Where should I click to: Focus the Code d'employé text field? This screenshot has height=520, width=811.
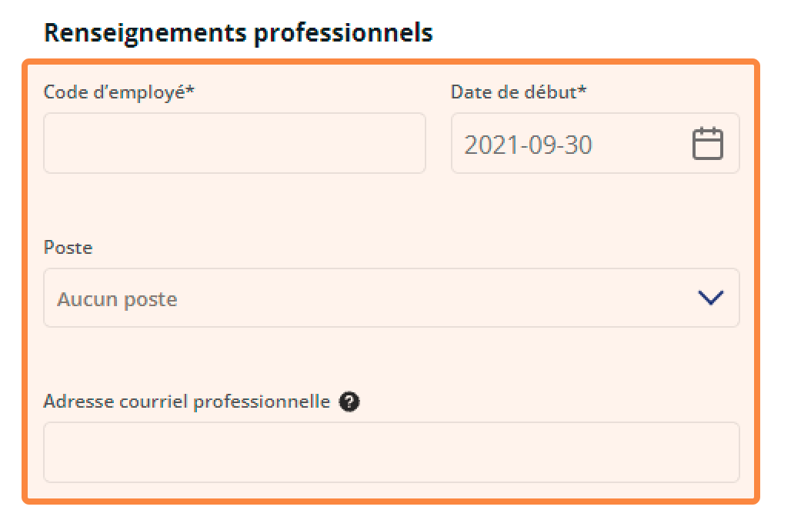pyautogui.click(x=235, y=143)
